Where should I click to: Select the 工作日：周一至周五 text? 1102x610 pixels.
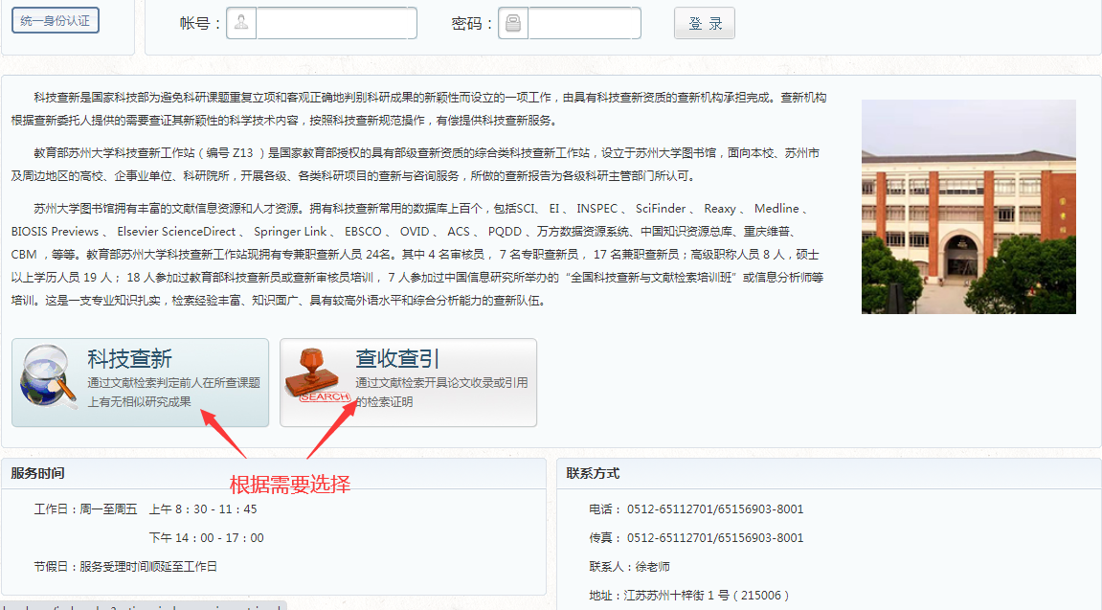coord(86,509)
